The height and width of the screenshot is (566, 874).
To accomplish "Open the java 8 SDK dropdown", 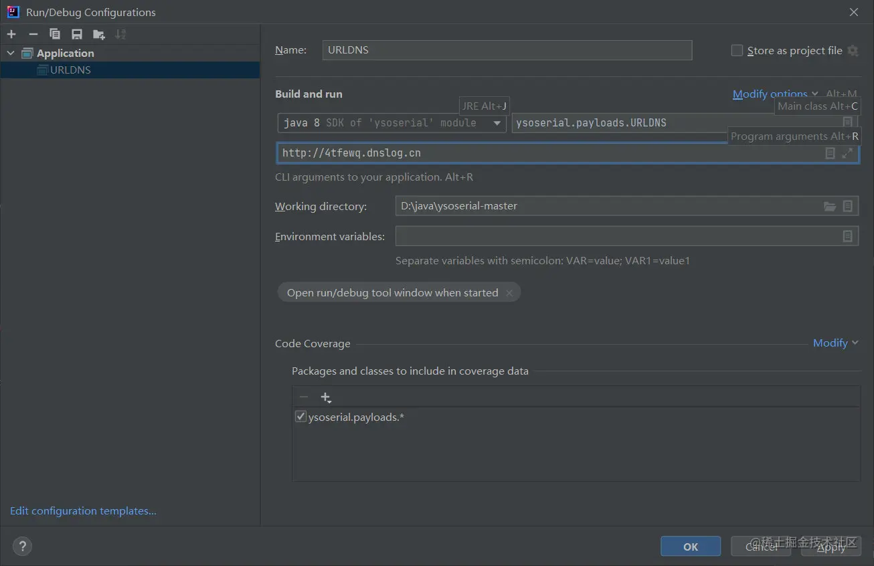I will (x=391, y=123).
